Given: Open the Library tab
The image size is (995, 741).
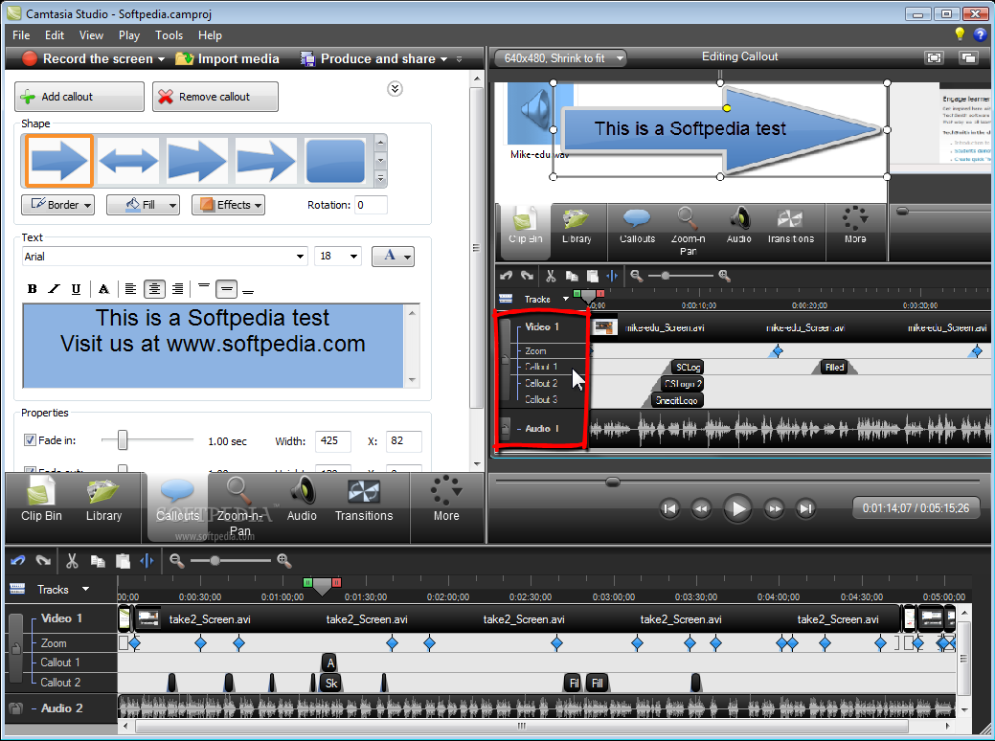Looking at the screenshot, I should click(104, 502).
